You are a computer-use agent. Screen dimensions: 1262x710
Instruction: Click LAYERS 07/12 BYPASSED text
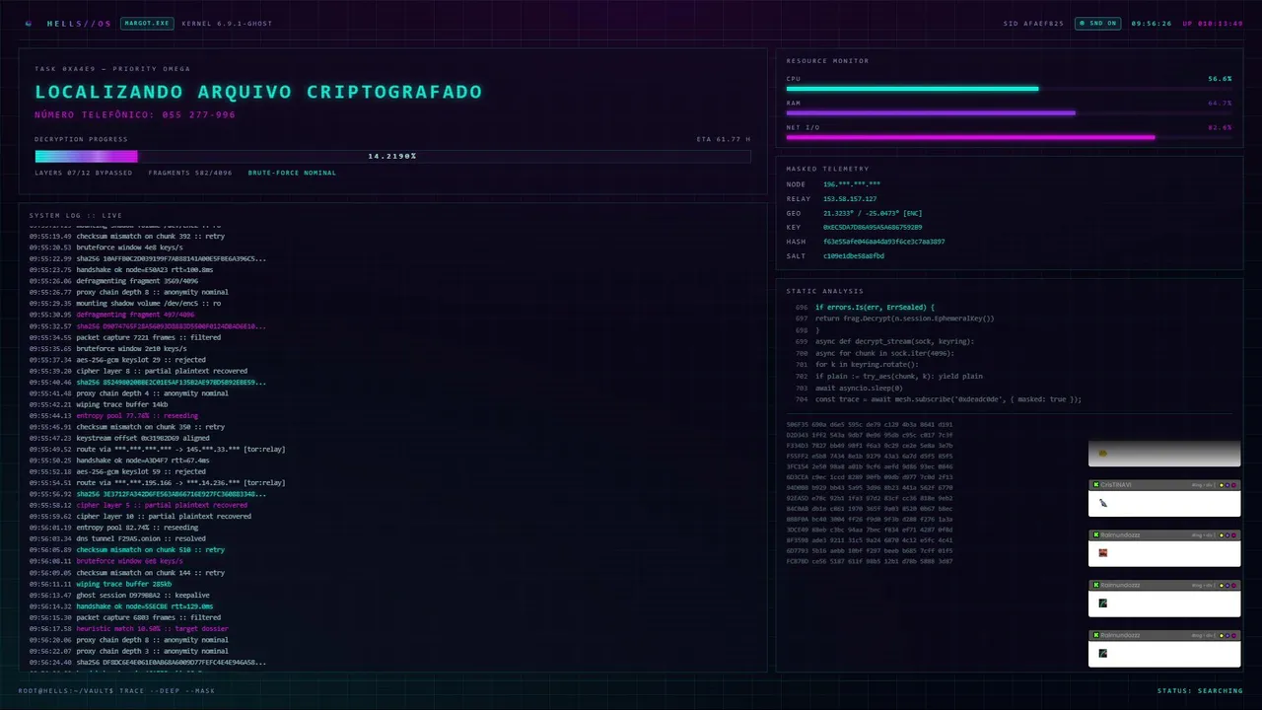coord(83,173)
